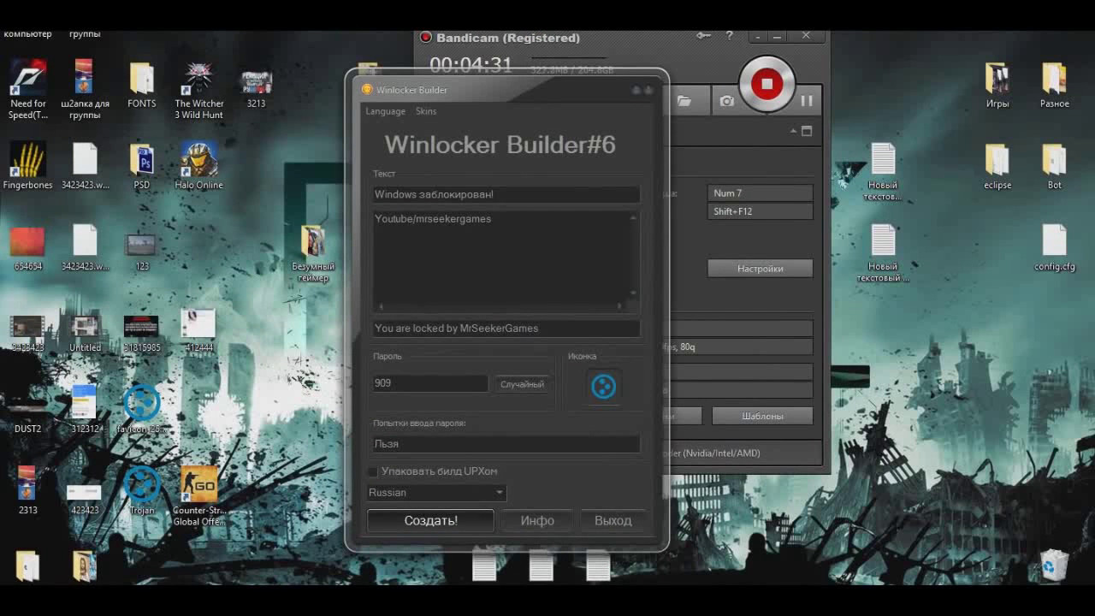Click the Num 7 hotkey field

[760, 193]
